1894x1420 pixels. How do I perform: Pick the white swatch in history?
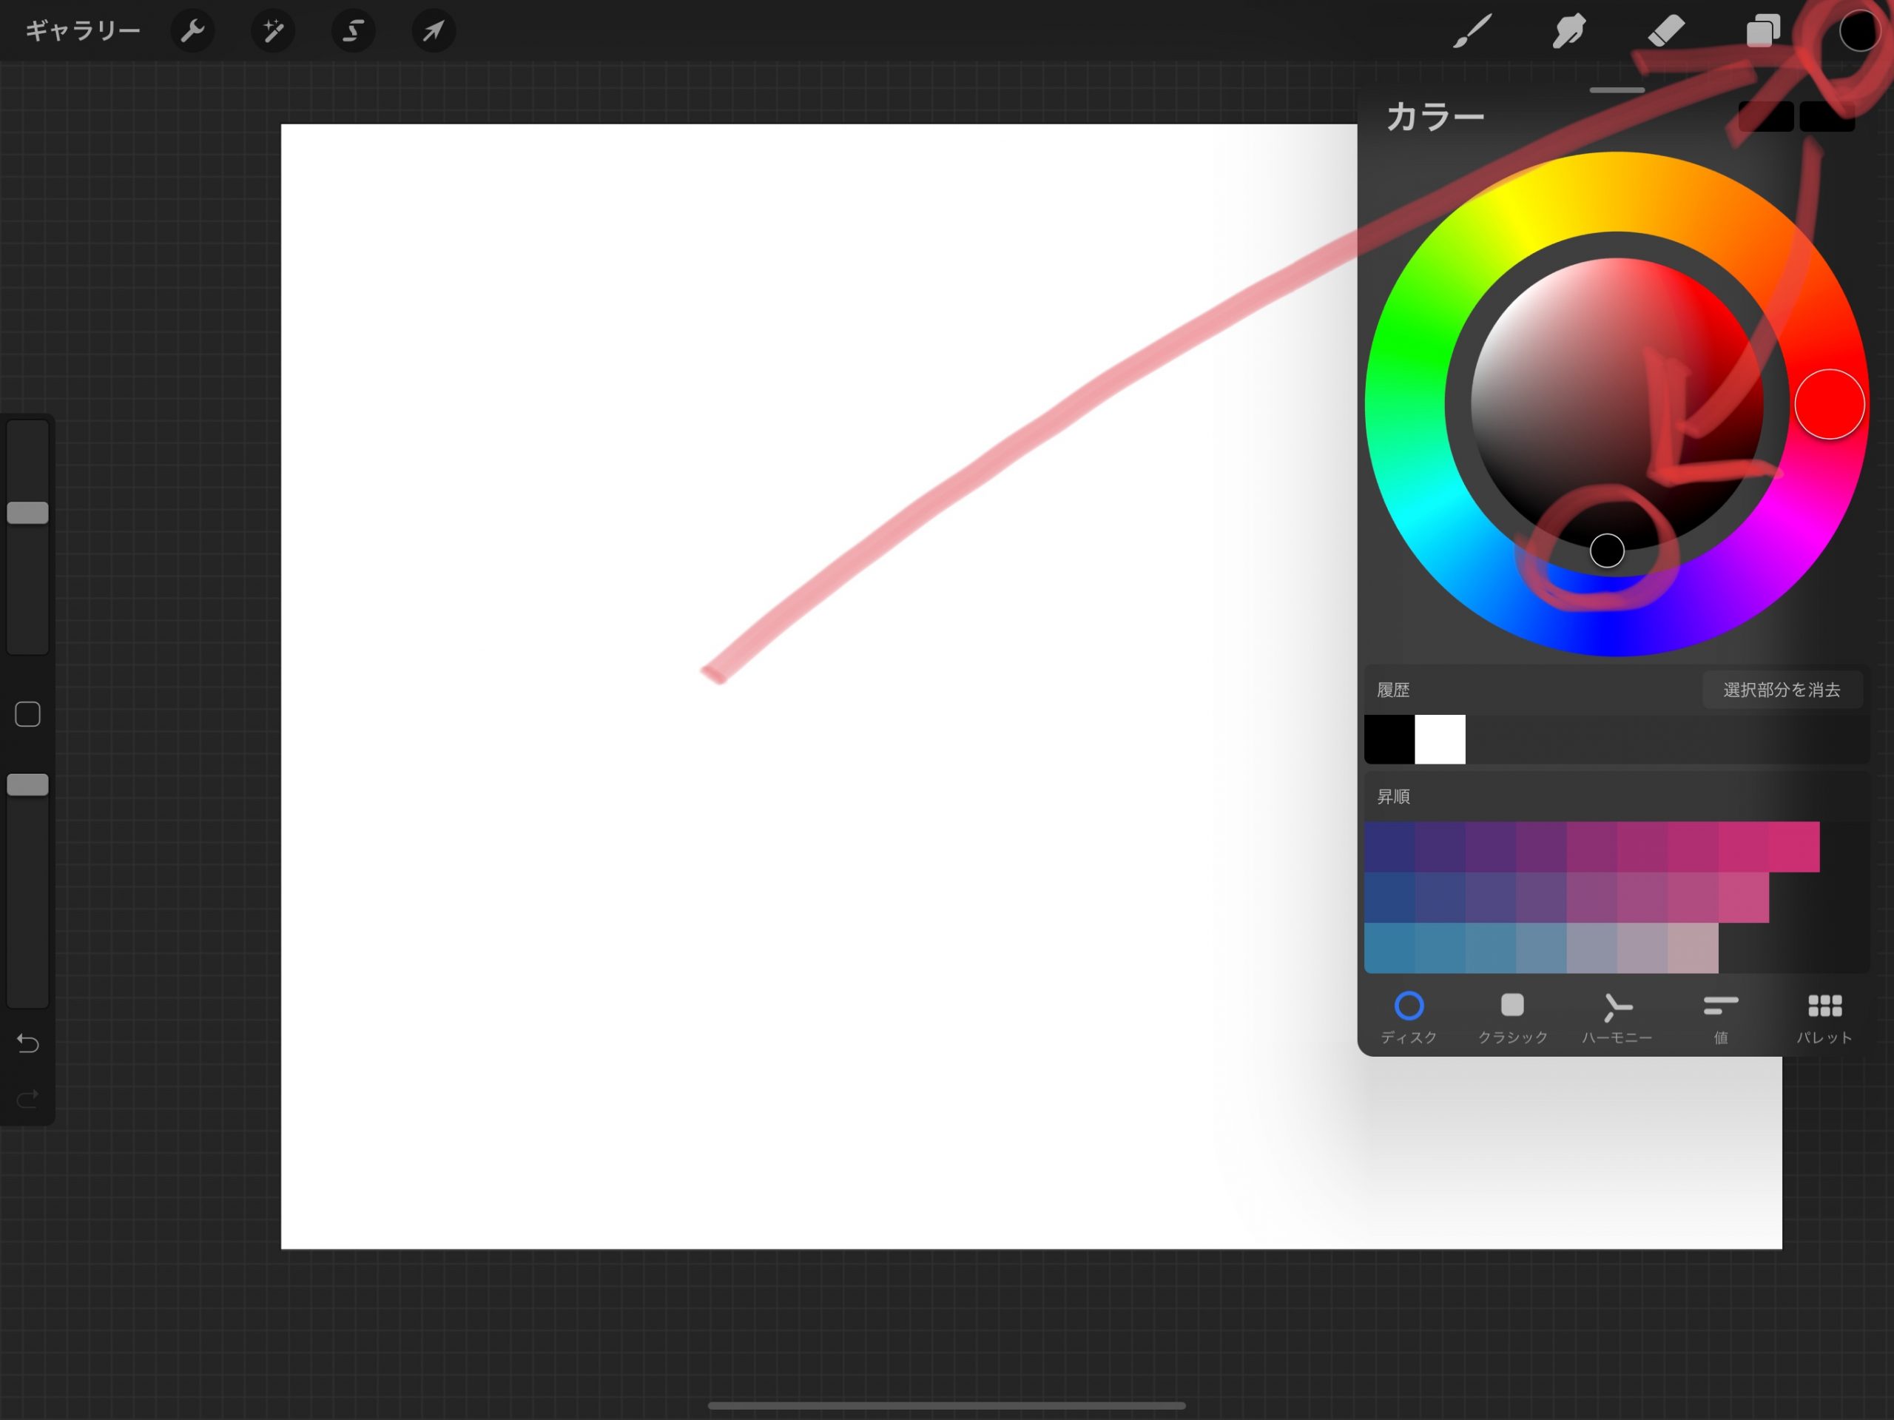pyautogui.click(x=1439, y=739)
